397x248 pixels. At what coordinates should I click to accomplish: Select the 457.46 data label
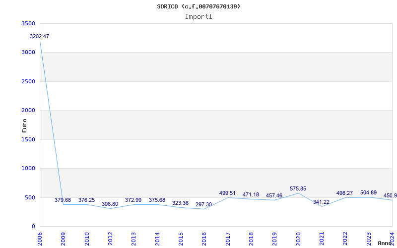click(274, 195)
